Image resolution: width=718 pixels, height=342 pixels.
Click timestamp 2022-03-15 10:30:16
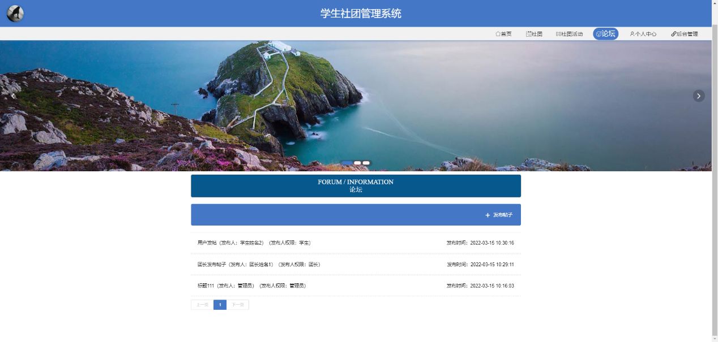(492, 243)
